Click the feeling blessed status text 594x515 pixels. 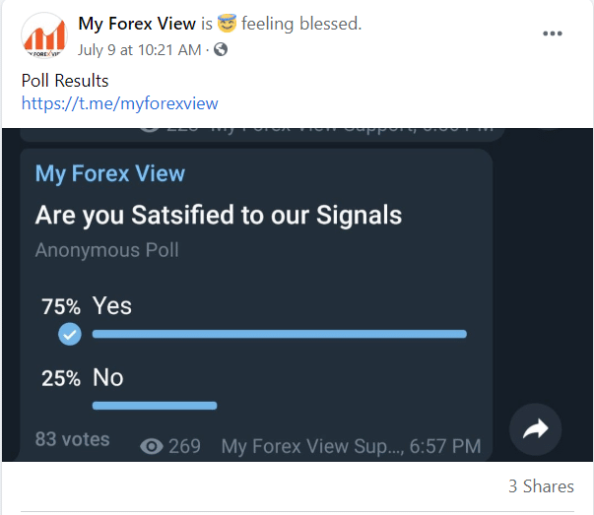pos(301,24)
